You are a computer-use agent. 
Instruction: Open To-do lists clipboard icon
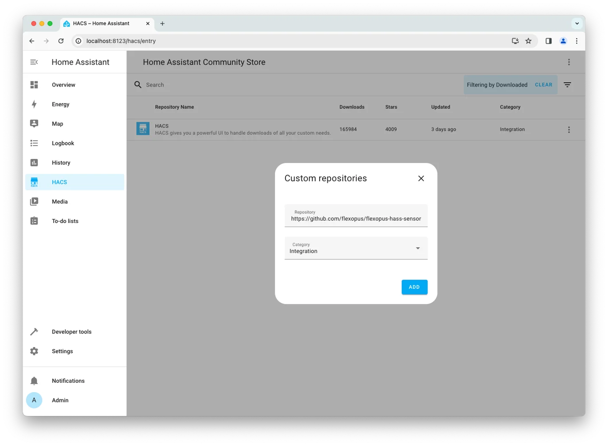pos(34,221)
